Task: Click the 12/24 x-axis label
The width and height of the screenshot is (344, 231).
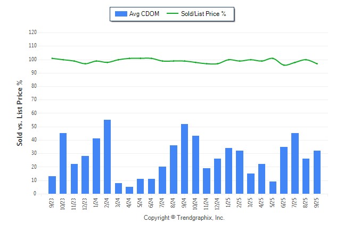Action: pos(218,203)
